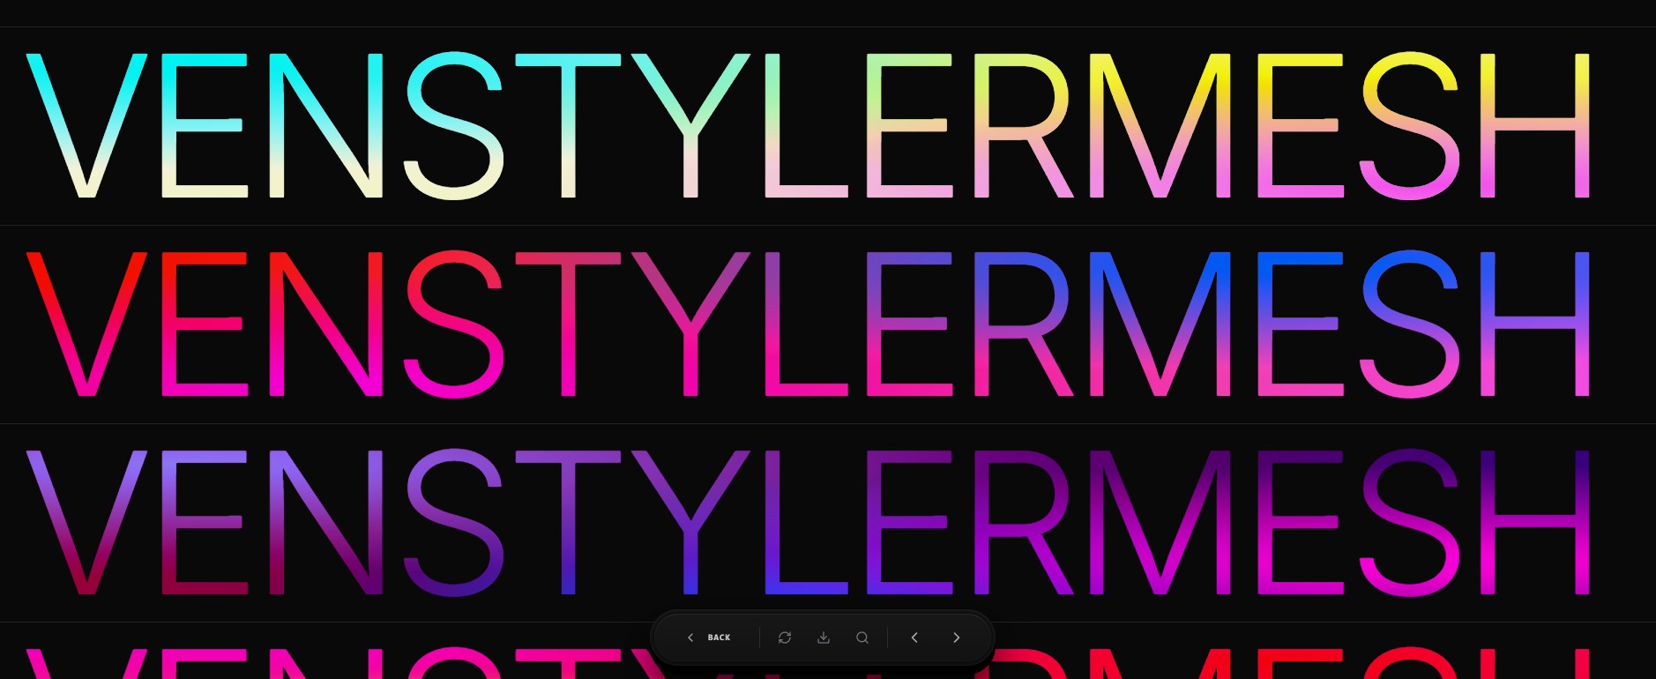Click the BACK button in the toolbar

709,638
